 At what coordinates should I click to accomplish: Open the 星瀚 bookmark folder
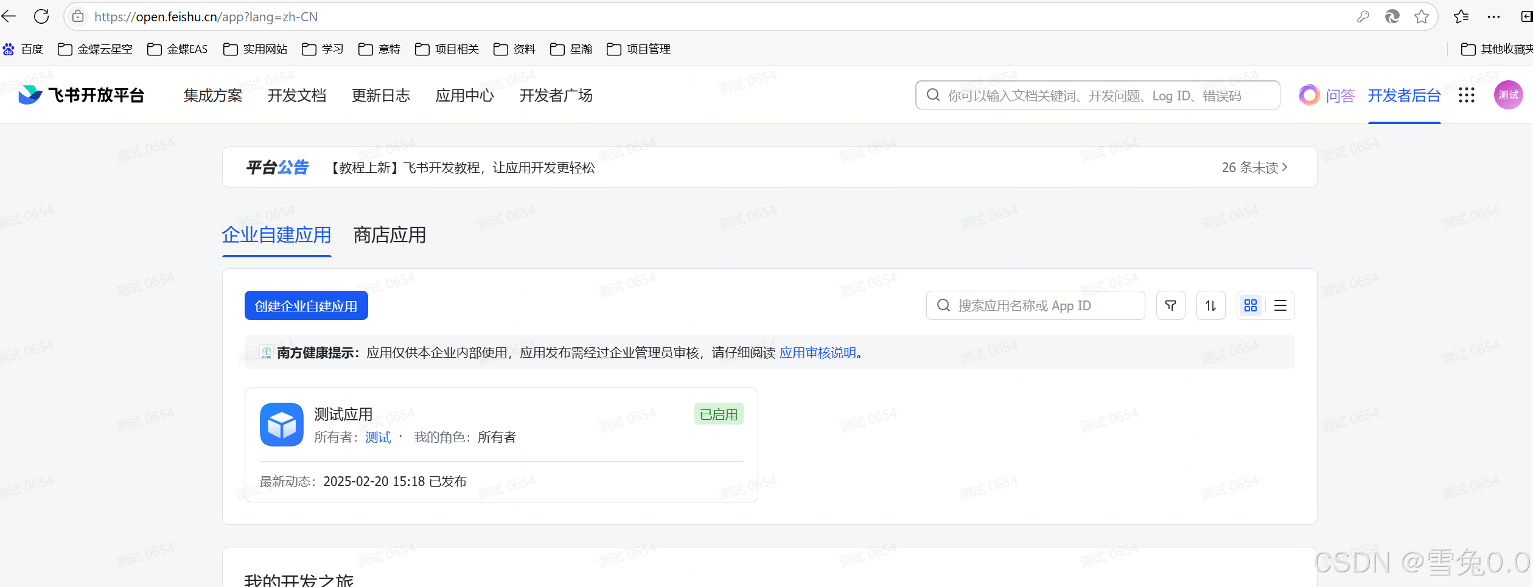click(x=571, y=49)
